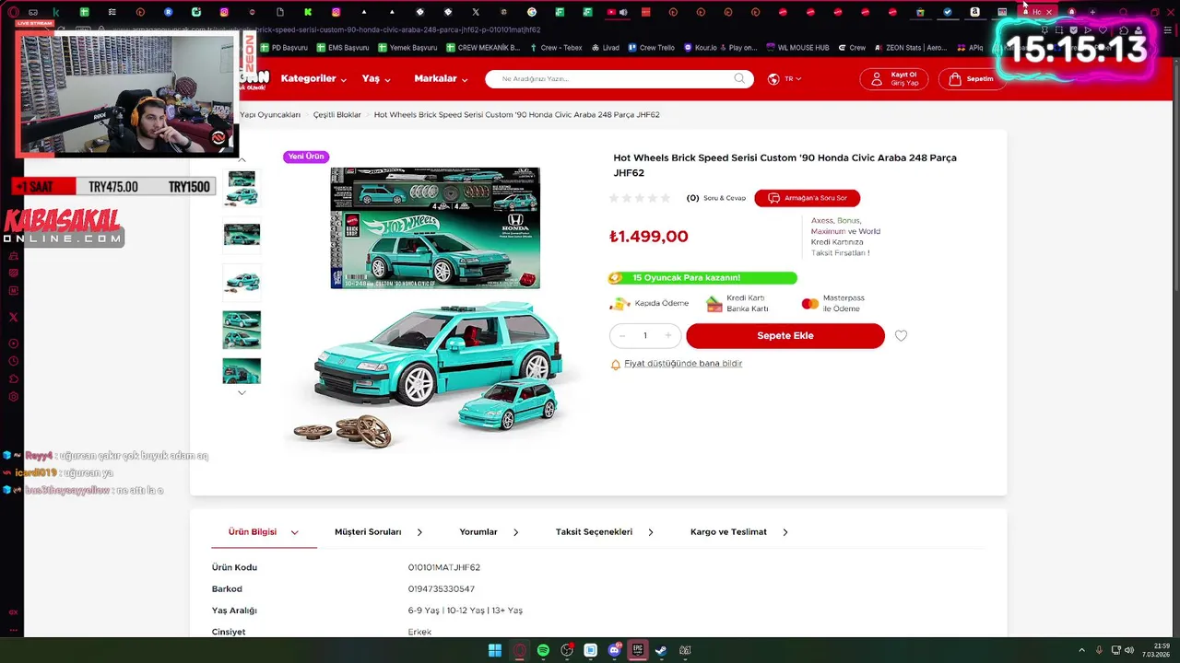This screenshot has height=663, width=1180.
Task: Open the History clock sidebar icon
Action: 13,361
